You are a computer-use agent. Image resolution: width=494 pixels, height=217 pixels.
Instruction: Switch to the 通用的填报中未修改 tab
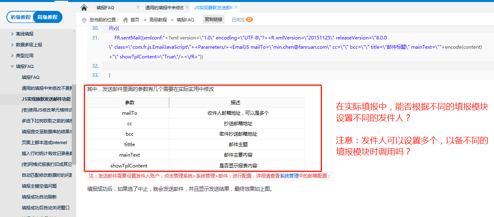pos(164,8)
